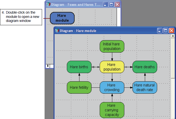Select the Hare natural death rate node
Image resolution: width=176 pixels, height=119 pixels.
tap(145, 87)
